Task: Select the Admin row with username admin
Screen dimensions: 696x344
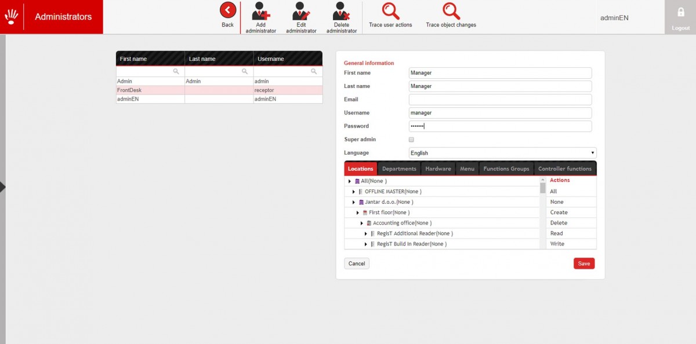Action: (219, 82)
